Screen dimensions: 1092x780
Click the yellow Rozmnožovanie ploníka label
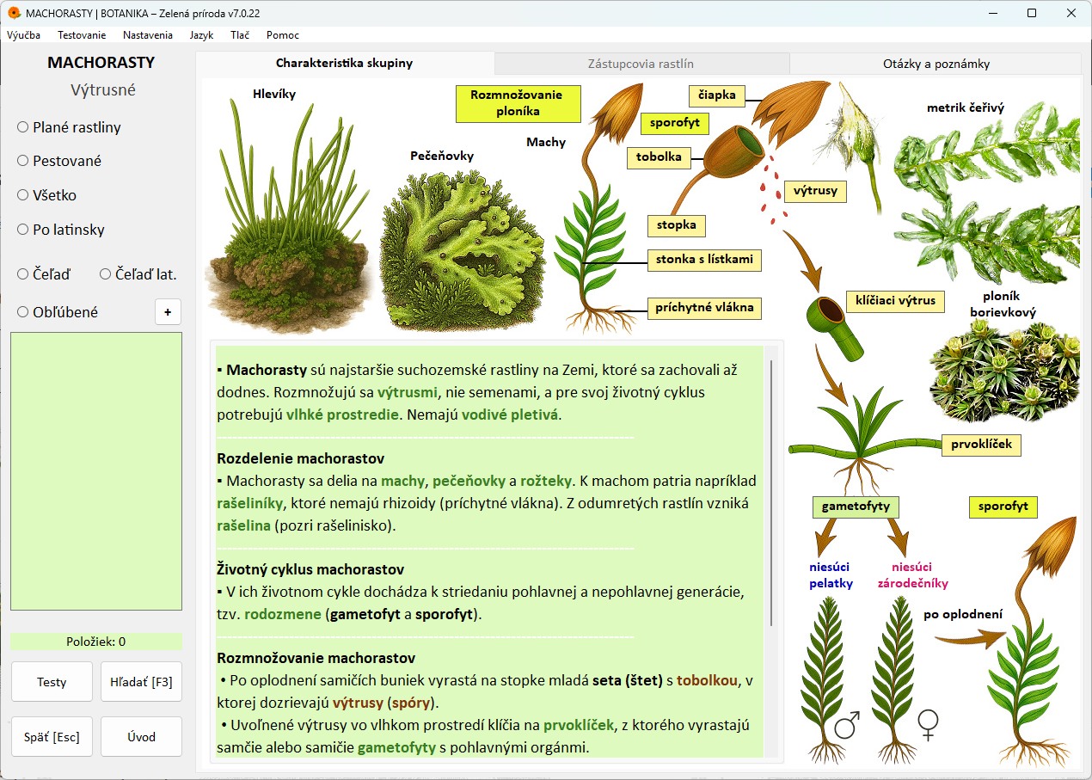click(517, 103)
